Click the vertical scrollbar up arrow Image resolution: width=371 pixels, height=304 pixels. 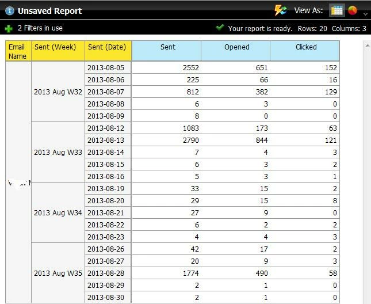(367, 45)
